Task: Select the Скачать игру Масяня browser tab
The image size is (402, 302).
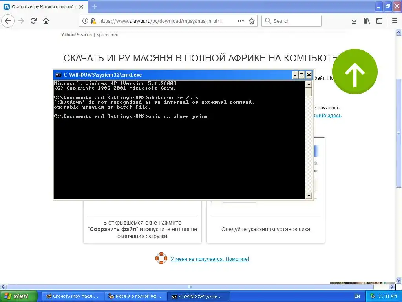Action: point(44,7)
